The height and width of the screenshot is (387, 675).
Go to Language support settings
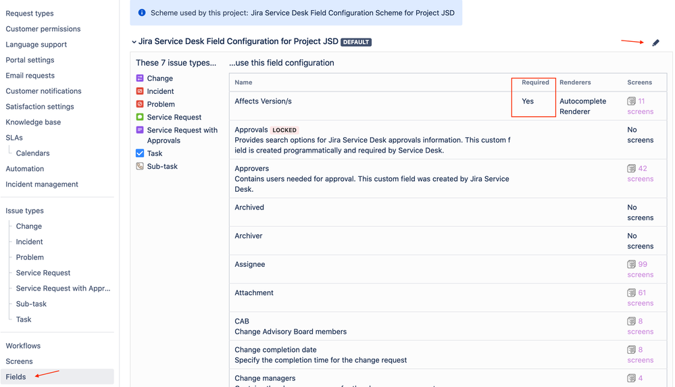coord(36,45)
